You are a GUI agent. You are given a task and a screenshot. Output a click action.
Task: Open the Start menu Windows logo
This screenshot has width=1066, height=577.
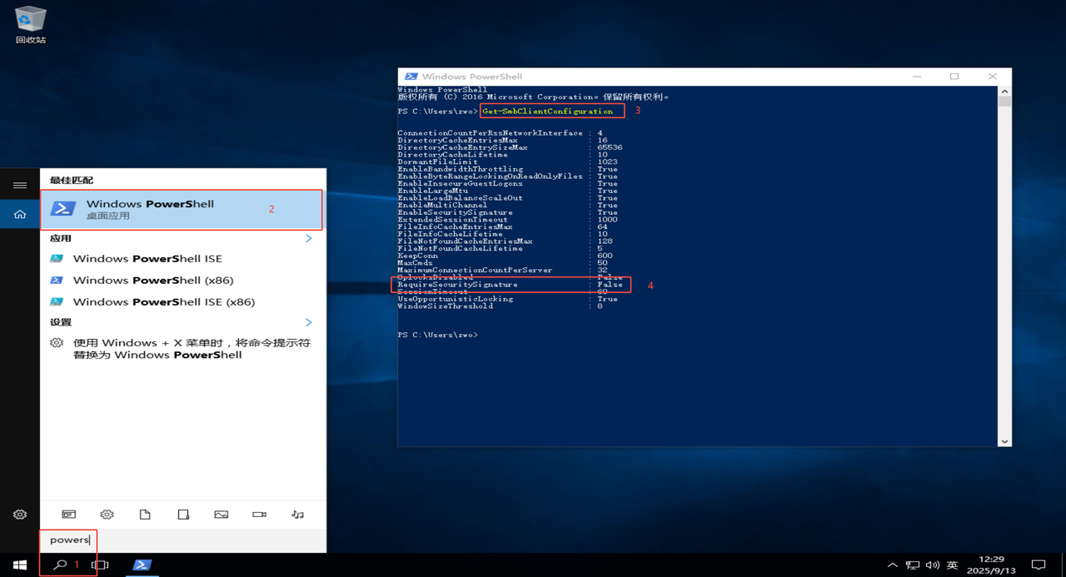[x=19, y=565]
